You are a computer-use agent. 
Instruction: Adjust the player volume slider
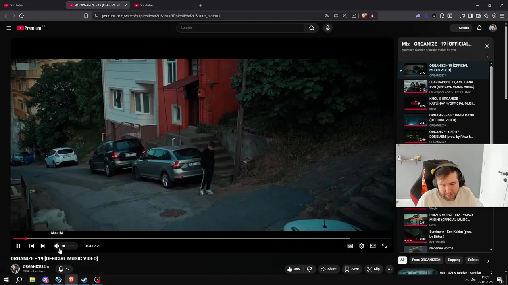[68, 246]
